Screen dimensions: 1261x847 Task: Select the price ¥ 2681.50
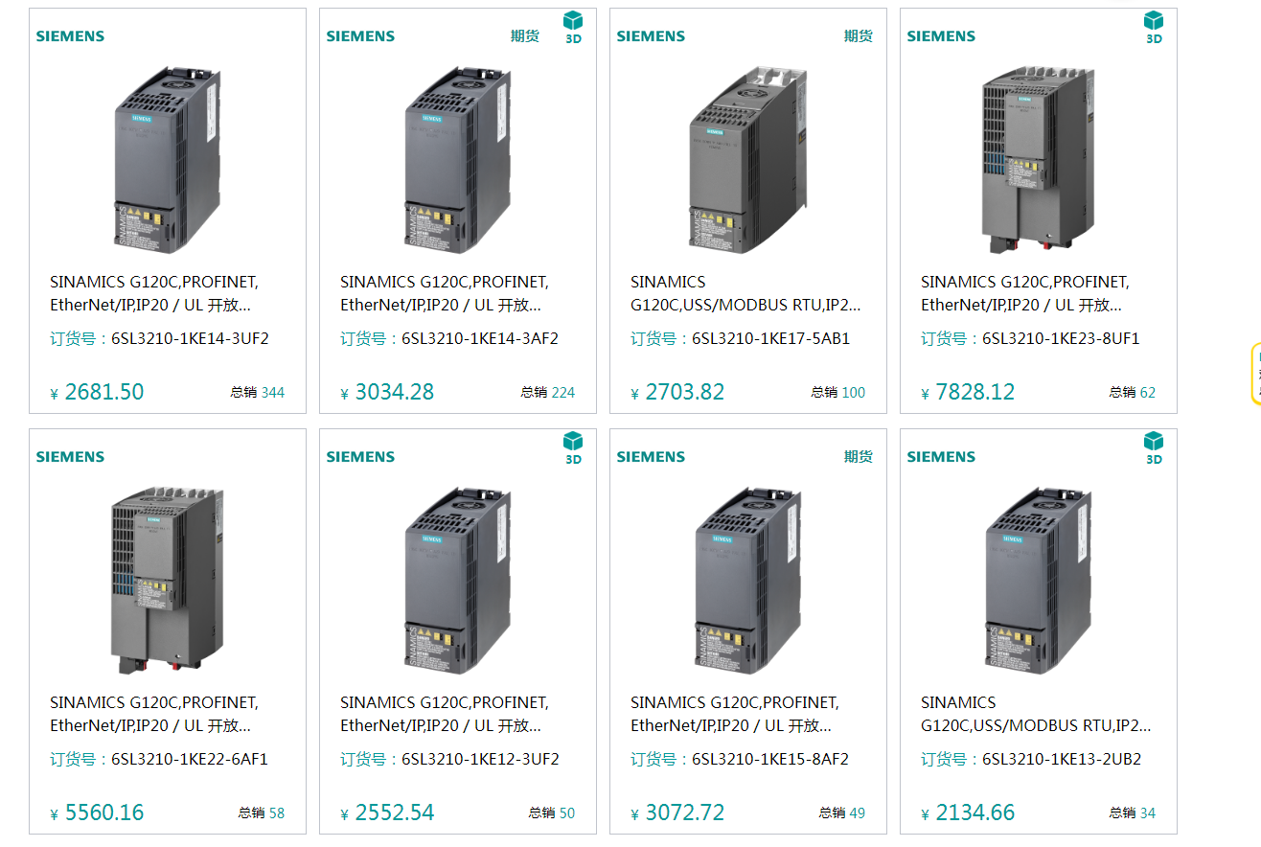coord(97,392)
